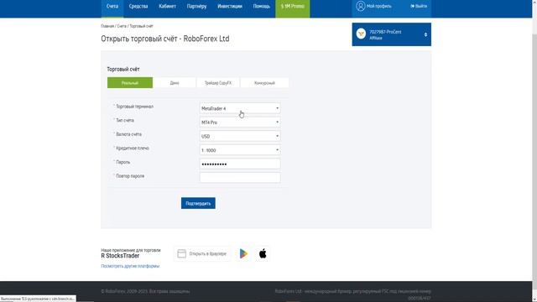
Task: Expand the account selector arrows
Action: (425, 34)
